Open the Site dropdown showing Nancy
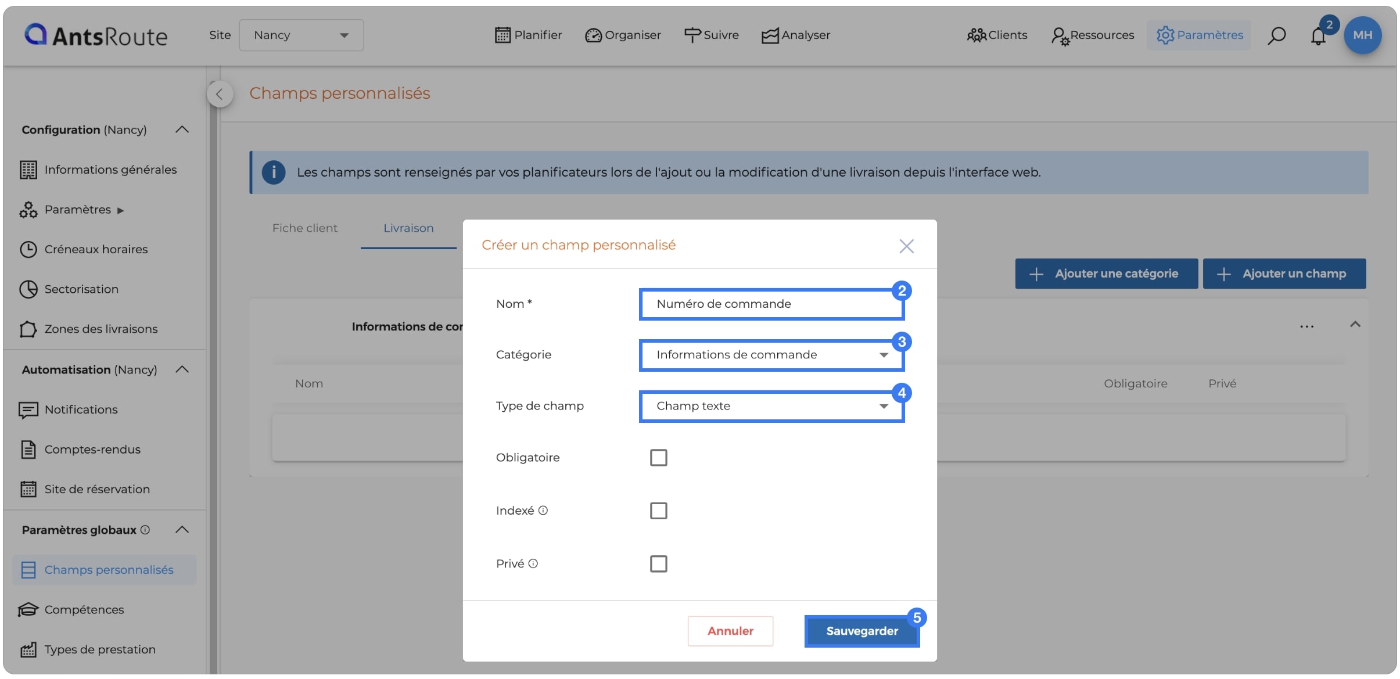Image resolution: width=1400 pixels, height=679 pixels. tap(301, 35)
